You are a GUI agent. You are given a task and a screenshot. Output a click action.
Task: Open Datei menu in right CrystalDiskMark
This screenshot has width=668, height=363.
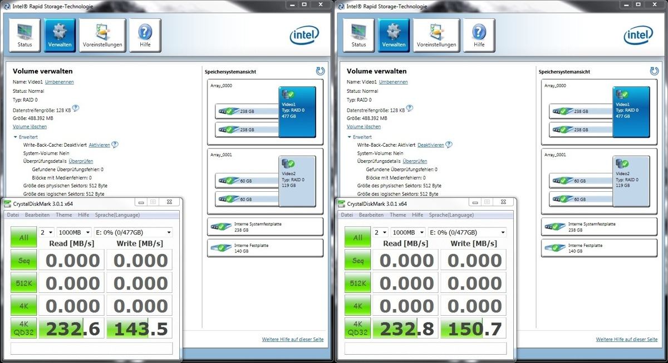(347, 215)
